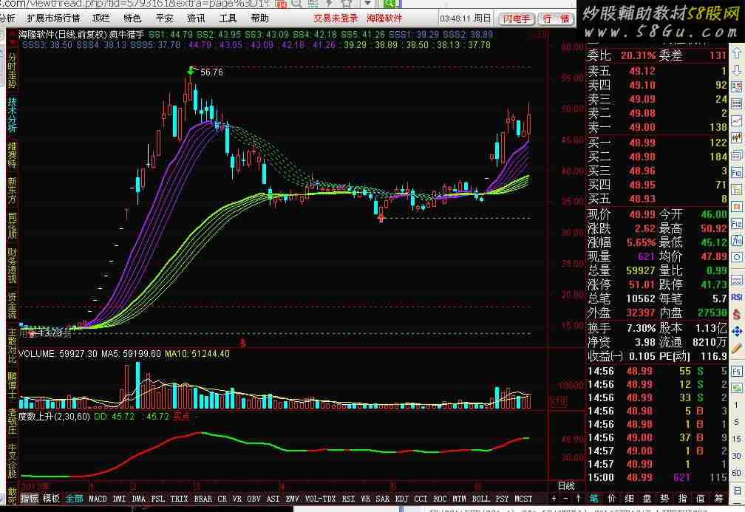Open the 日线 period selector
This screenshot has height=512, width=745.
(566, 486)
